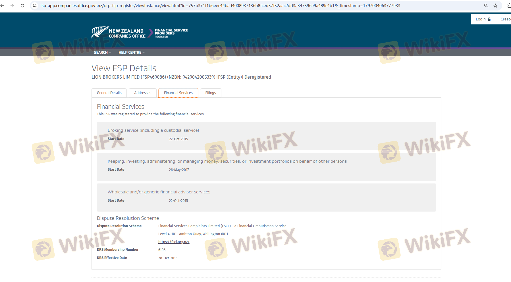Click the Create button next to Login
This screenshot has width=511, height=282.
(505, 19)
